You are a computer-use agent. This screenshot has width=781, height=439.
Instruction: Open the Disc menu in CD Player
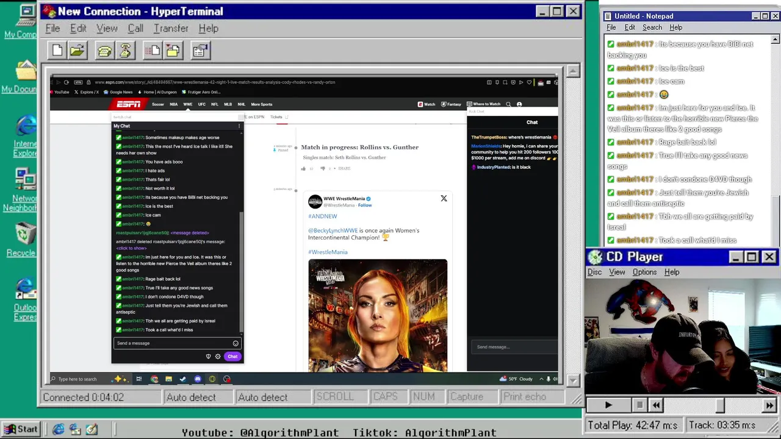pos(594,272)
